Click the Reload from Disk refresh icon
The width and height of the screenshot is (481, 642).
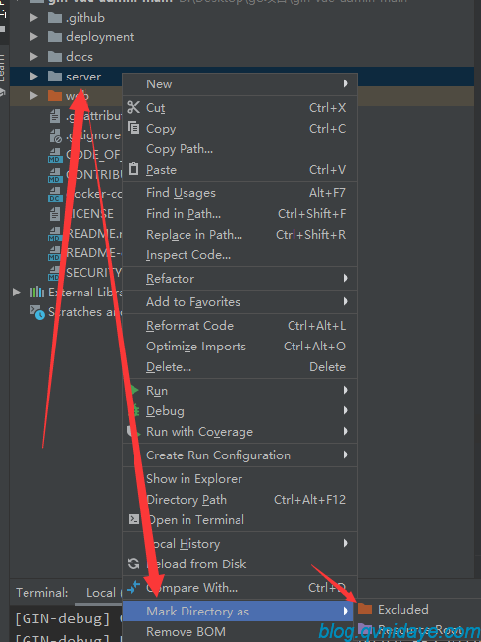point(134,563)
